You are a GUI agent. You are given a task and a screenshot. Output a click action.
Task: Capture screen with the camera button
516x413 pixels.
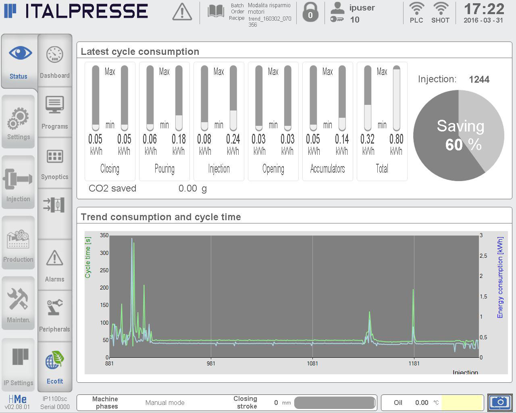point(499,403)
